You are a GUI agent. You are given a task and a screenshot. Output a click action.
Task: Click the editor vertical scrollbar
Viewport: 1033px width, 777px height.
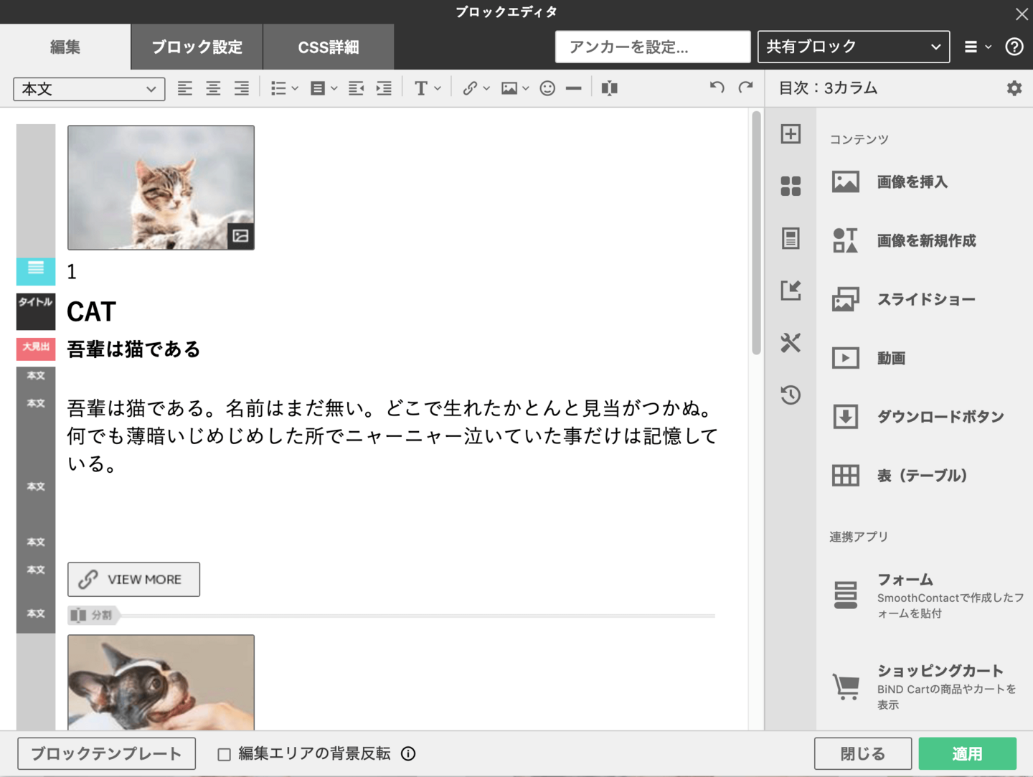click(x=756, y=232)
